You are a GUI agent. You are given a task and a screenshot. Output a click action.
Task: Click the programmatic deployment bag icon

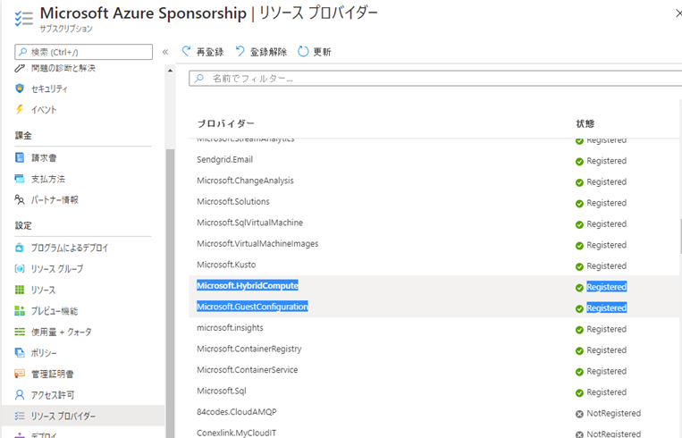click(x=20, y=248)
